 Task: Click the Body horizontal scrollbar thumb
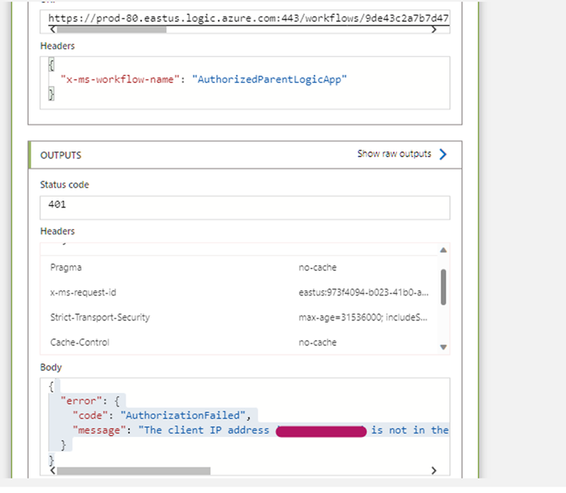(x=134, y=470)
